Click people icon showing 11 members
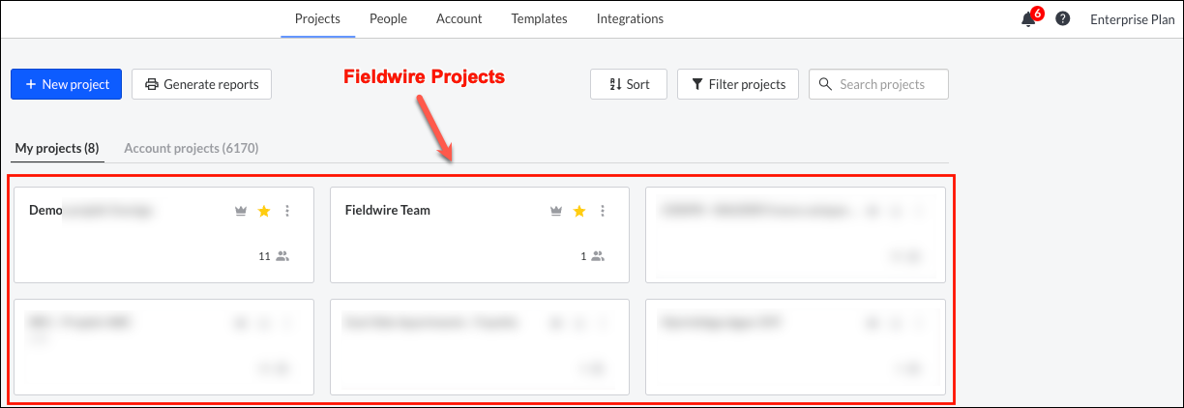 (x=282, y=256)
